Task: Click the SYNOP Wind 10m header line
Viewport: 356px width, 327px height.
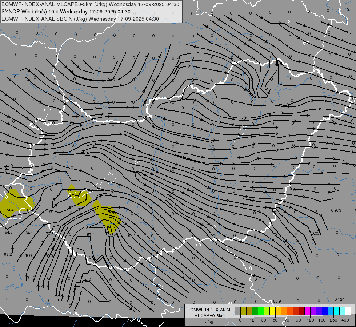Action: (x=66, y=12)
